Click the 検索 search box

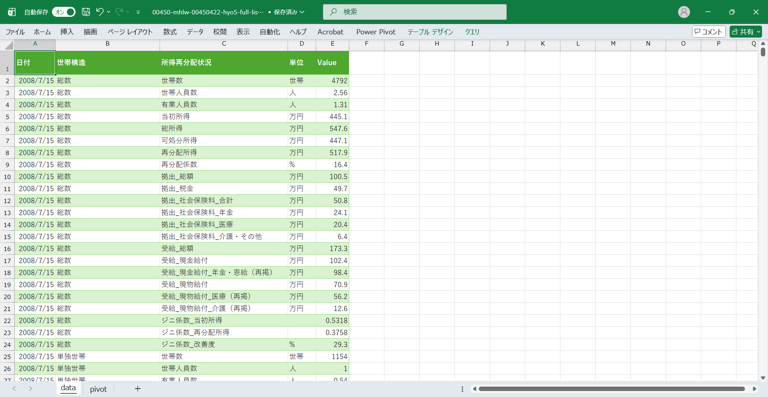tap(414, 12)
